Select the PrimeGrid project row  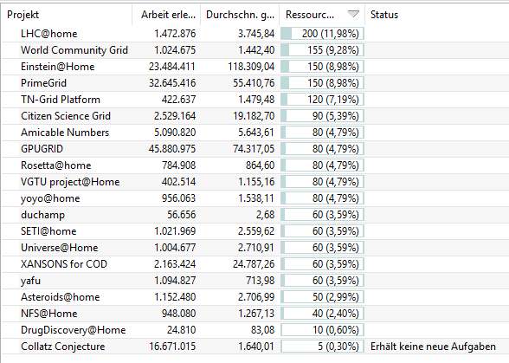click(x=255, y=83)
